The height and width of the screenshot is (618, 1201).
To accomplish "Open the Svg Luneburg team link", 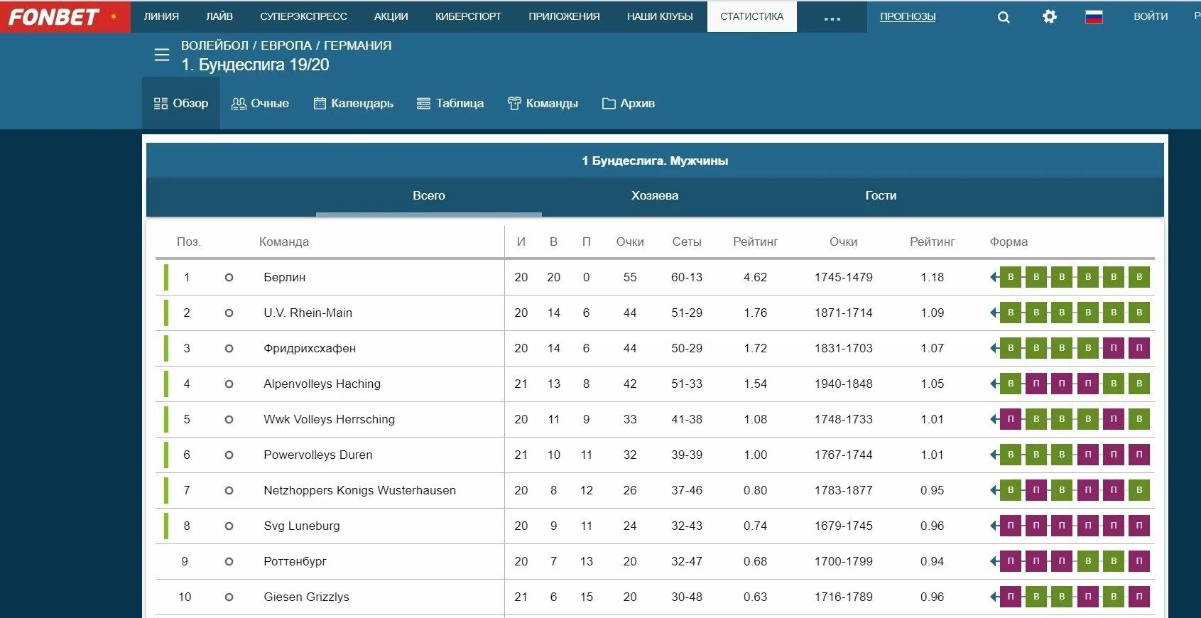I will (x=301, y=526).
